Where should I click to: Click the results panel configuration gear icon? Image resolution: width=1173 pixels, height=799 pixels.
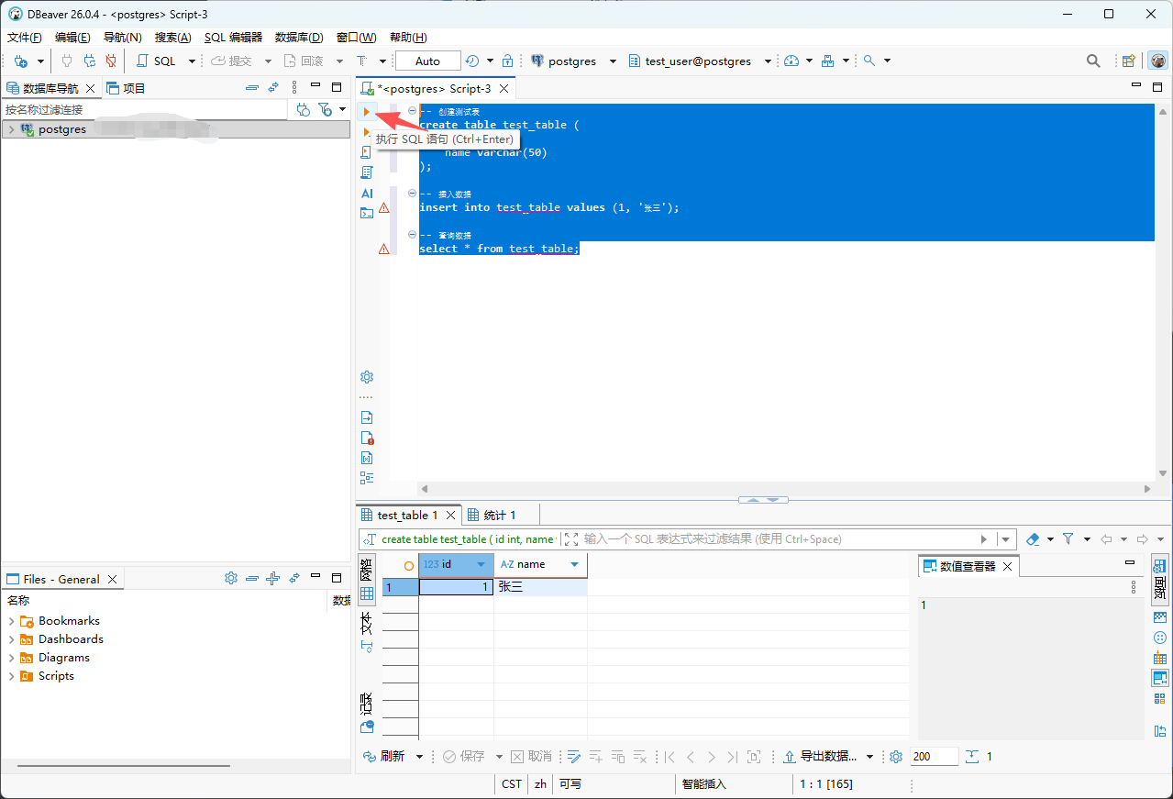[x=896, y=757]
